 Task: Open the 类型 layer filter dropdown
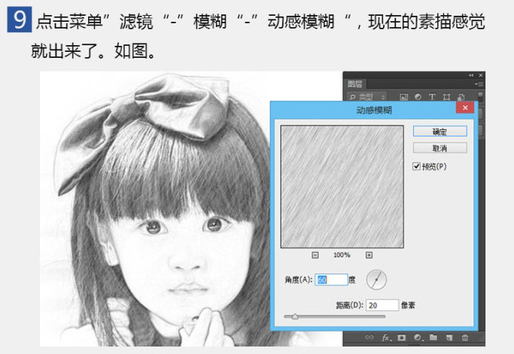(368, 97)
